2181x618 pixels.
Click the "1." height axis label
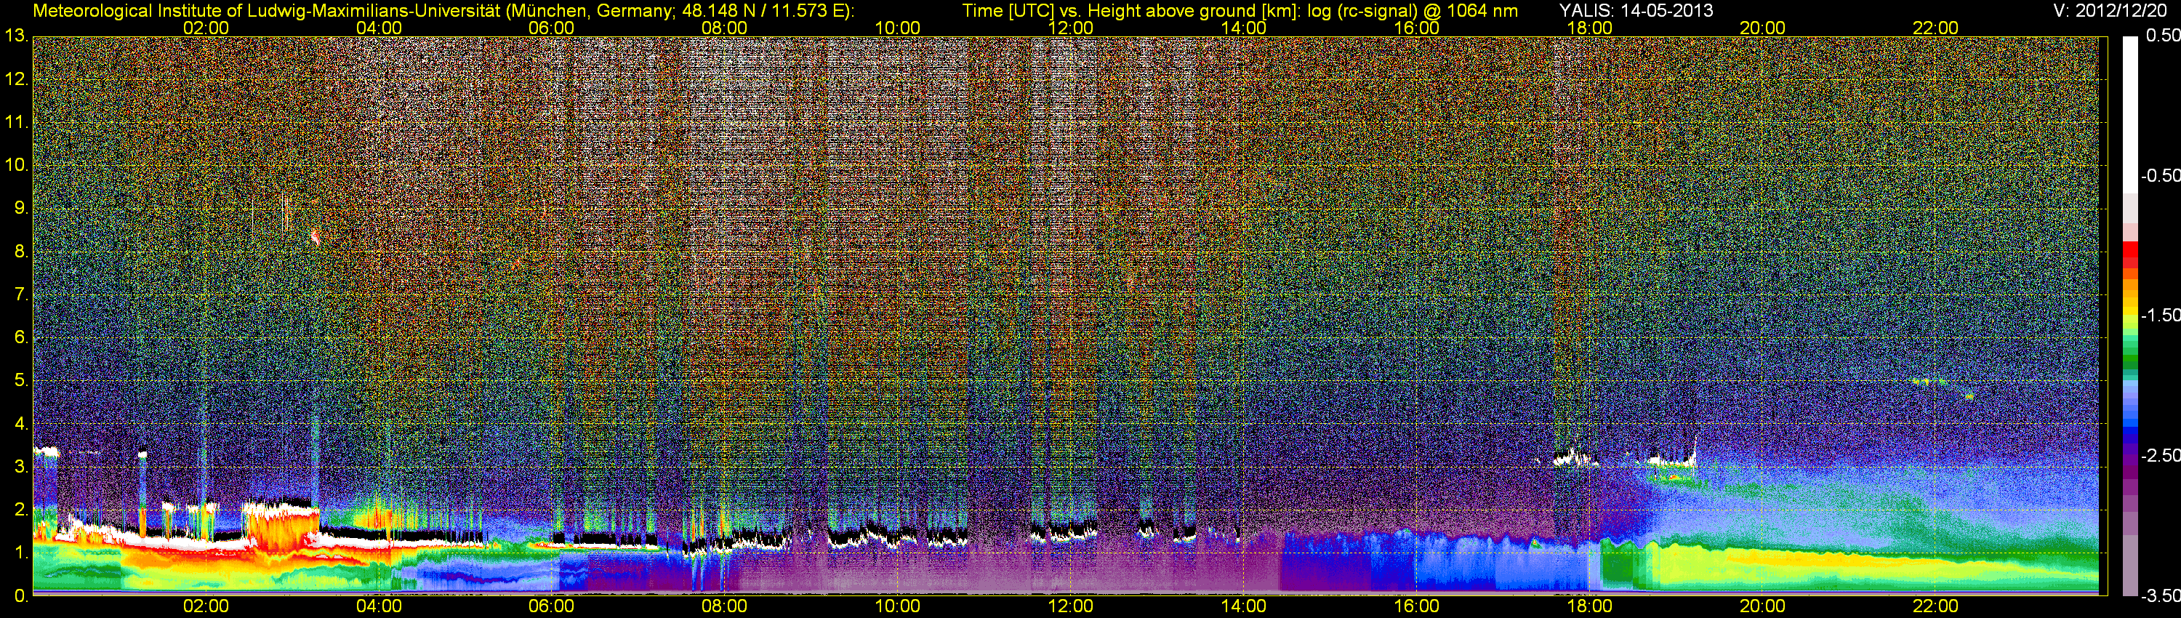point(21,554)
